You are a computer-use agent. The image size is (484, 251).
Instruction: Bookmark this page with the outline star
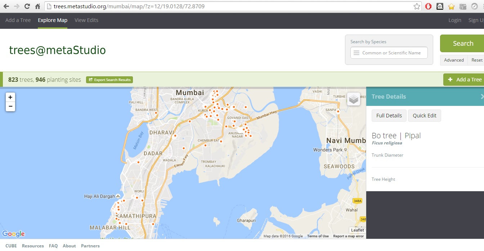[x=417, y=6]
